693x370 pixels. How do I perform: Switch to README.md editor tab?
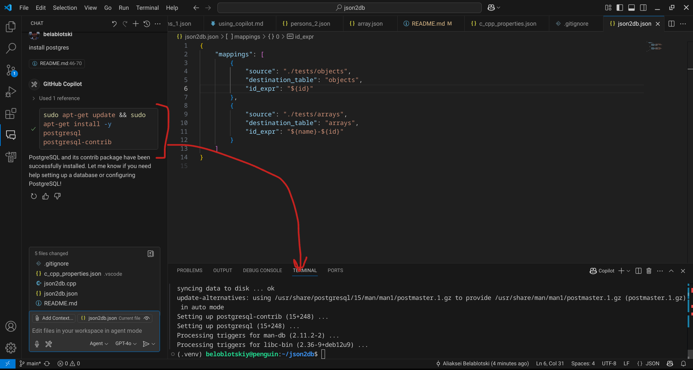[428, 23]
